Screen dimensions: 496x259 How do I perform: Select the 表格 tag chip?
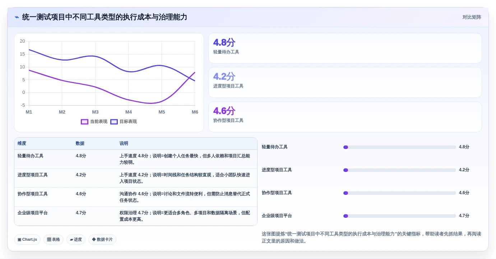point(54,239)
